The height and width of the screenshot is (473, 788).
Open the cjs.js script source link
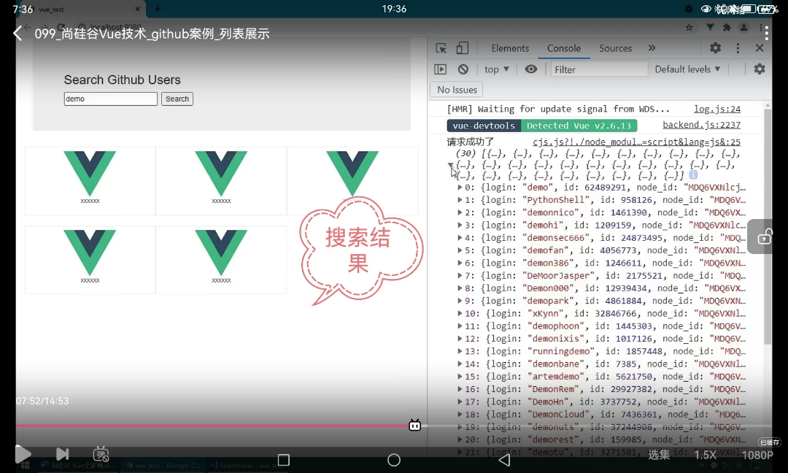point(636,142)
